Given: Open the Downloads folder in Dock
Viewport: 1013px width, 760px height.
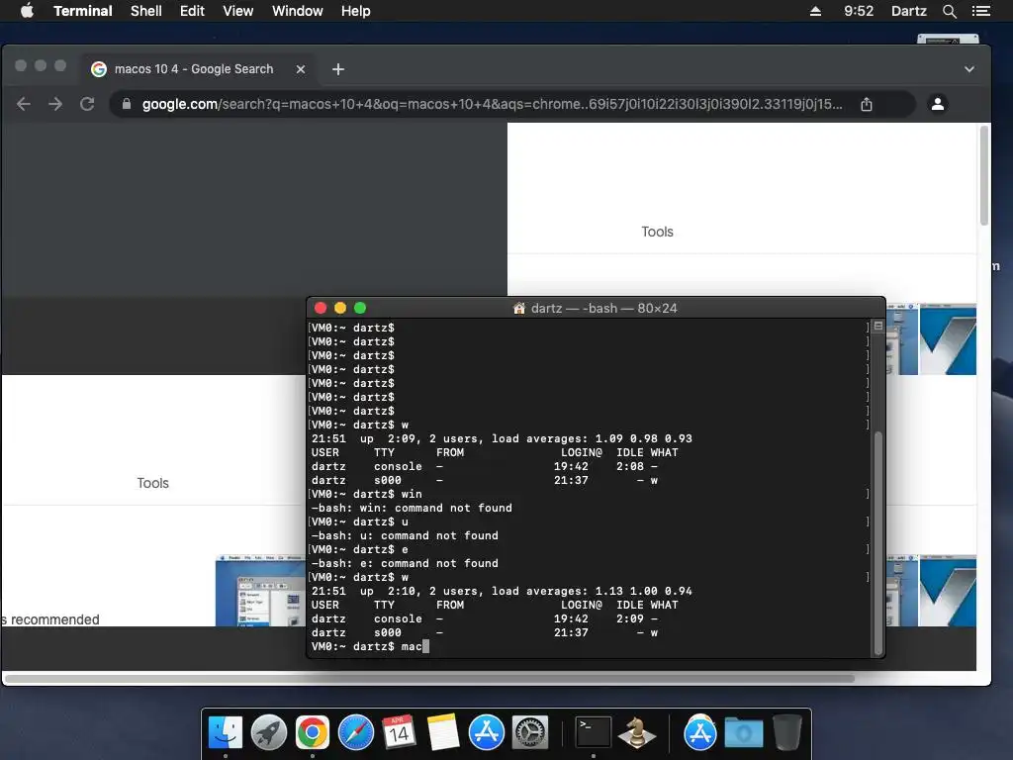Looking at the screenshot, I should 744,733.
